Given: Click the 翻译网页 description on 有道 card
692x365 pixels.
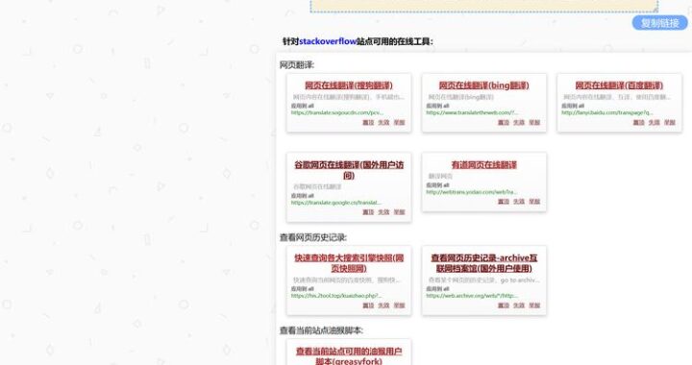Looking at the screenshot, I should pyautogui.click(x=440, y=177).
